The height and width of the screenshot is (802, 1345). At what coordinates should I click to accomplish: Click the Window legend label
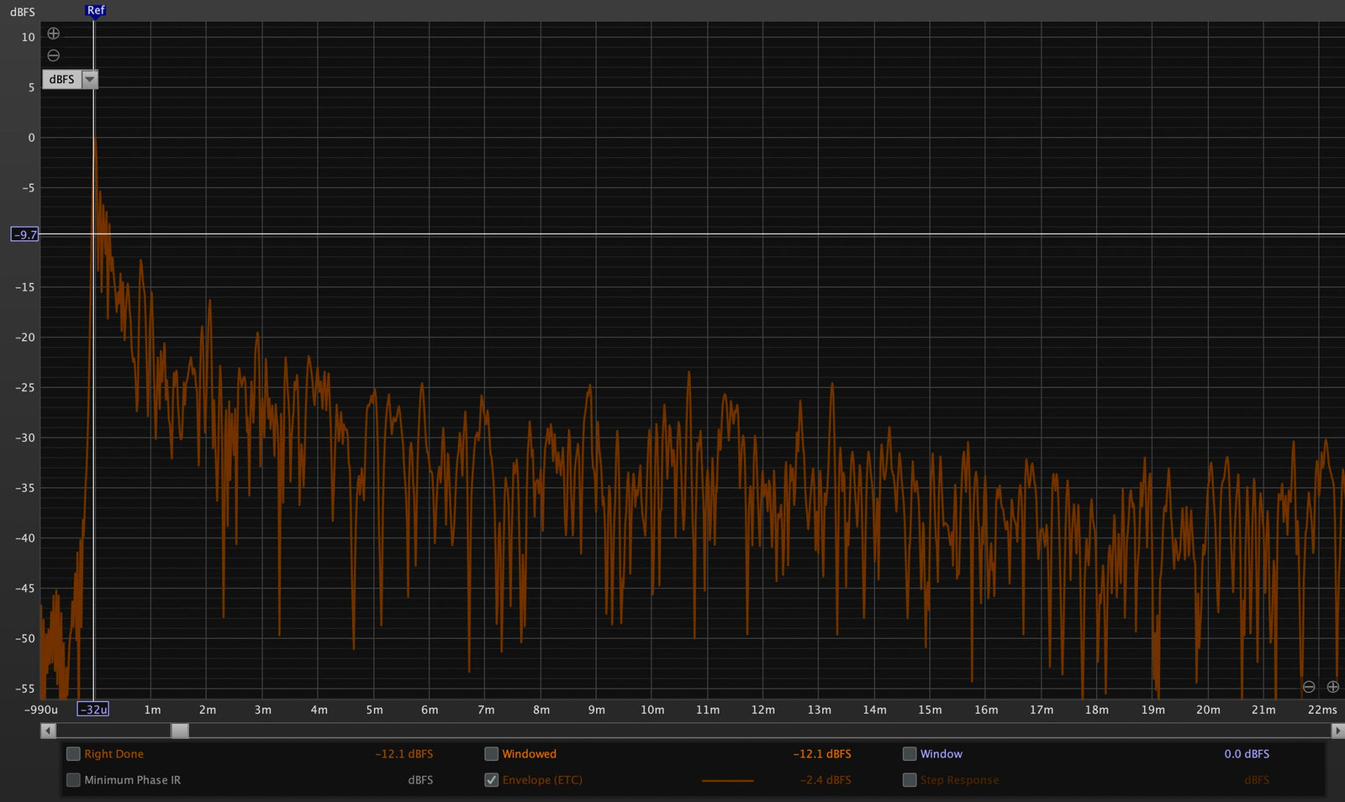[x=941, y=754]
